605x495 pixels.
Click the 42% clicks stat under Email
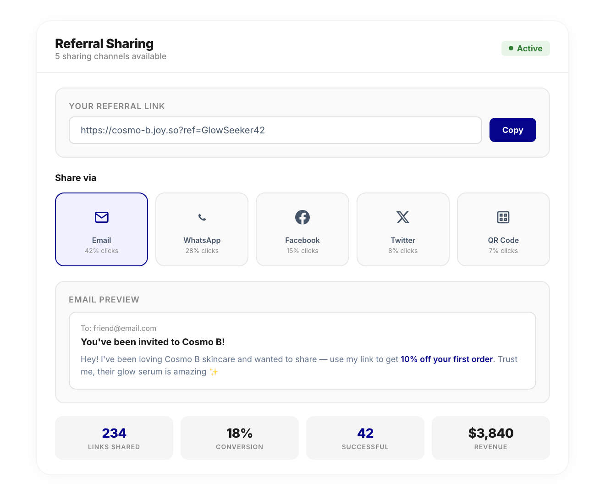click(101, 251)
